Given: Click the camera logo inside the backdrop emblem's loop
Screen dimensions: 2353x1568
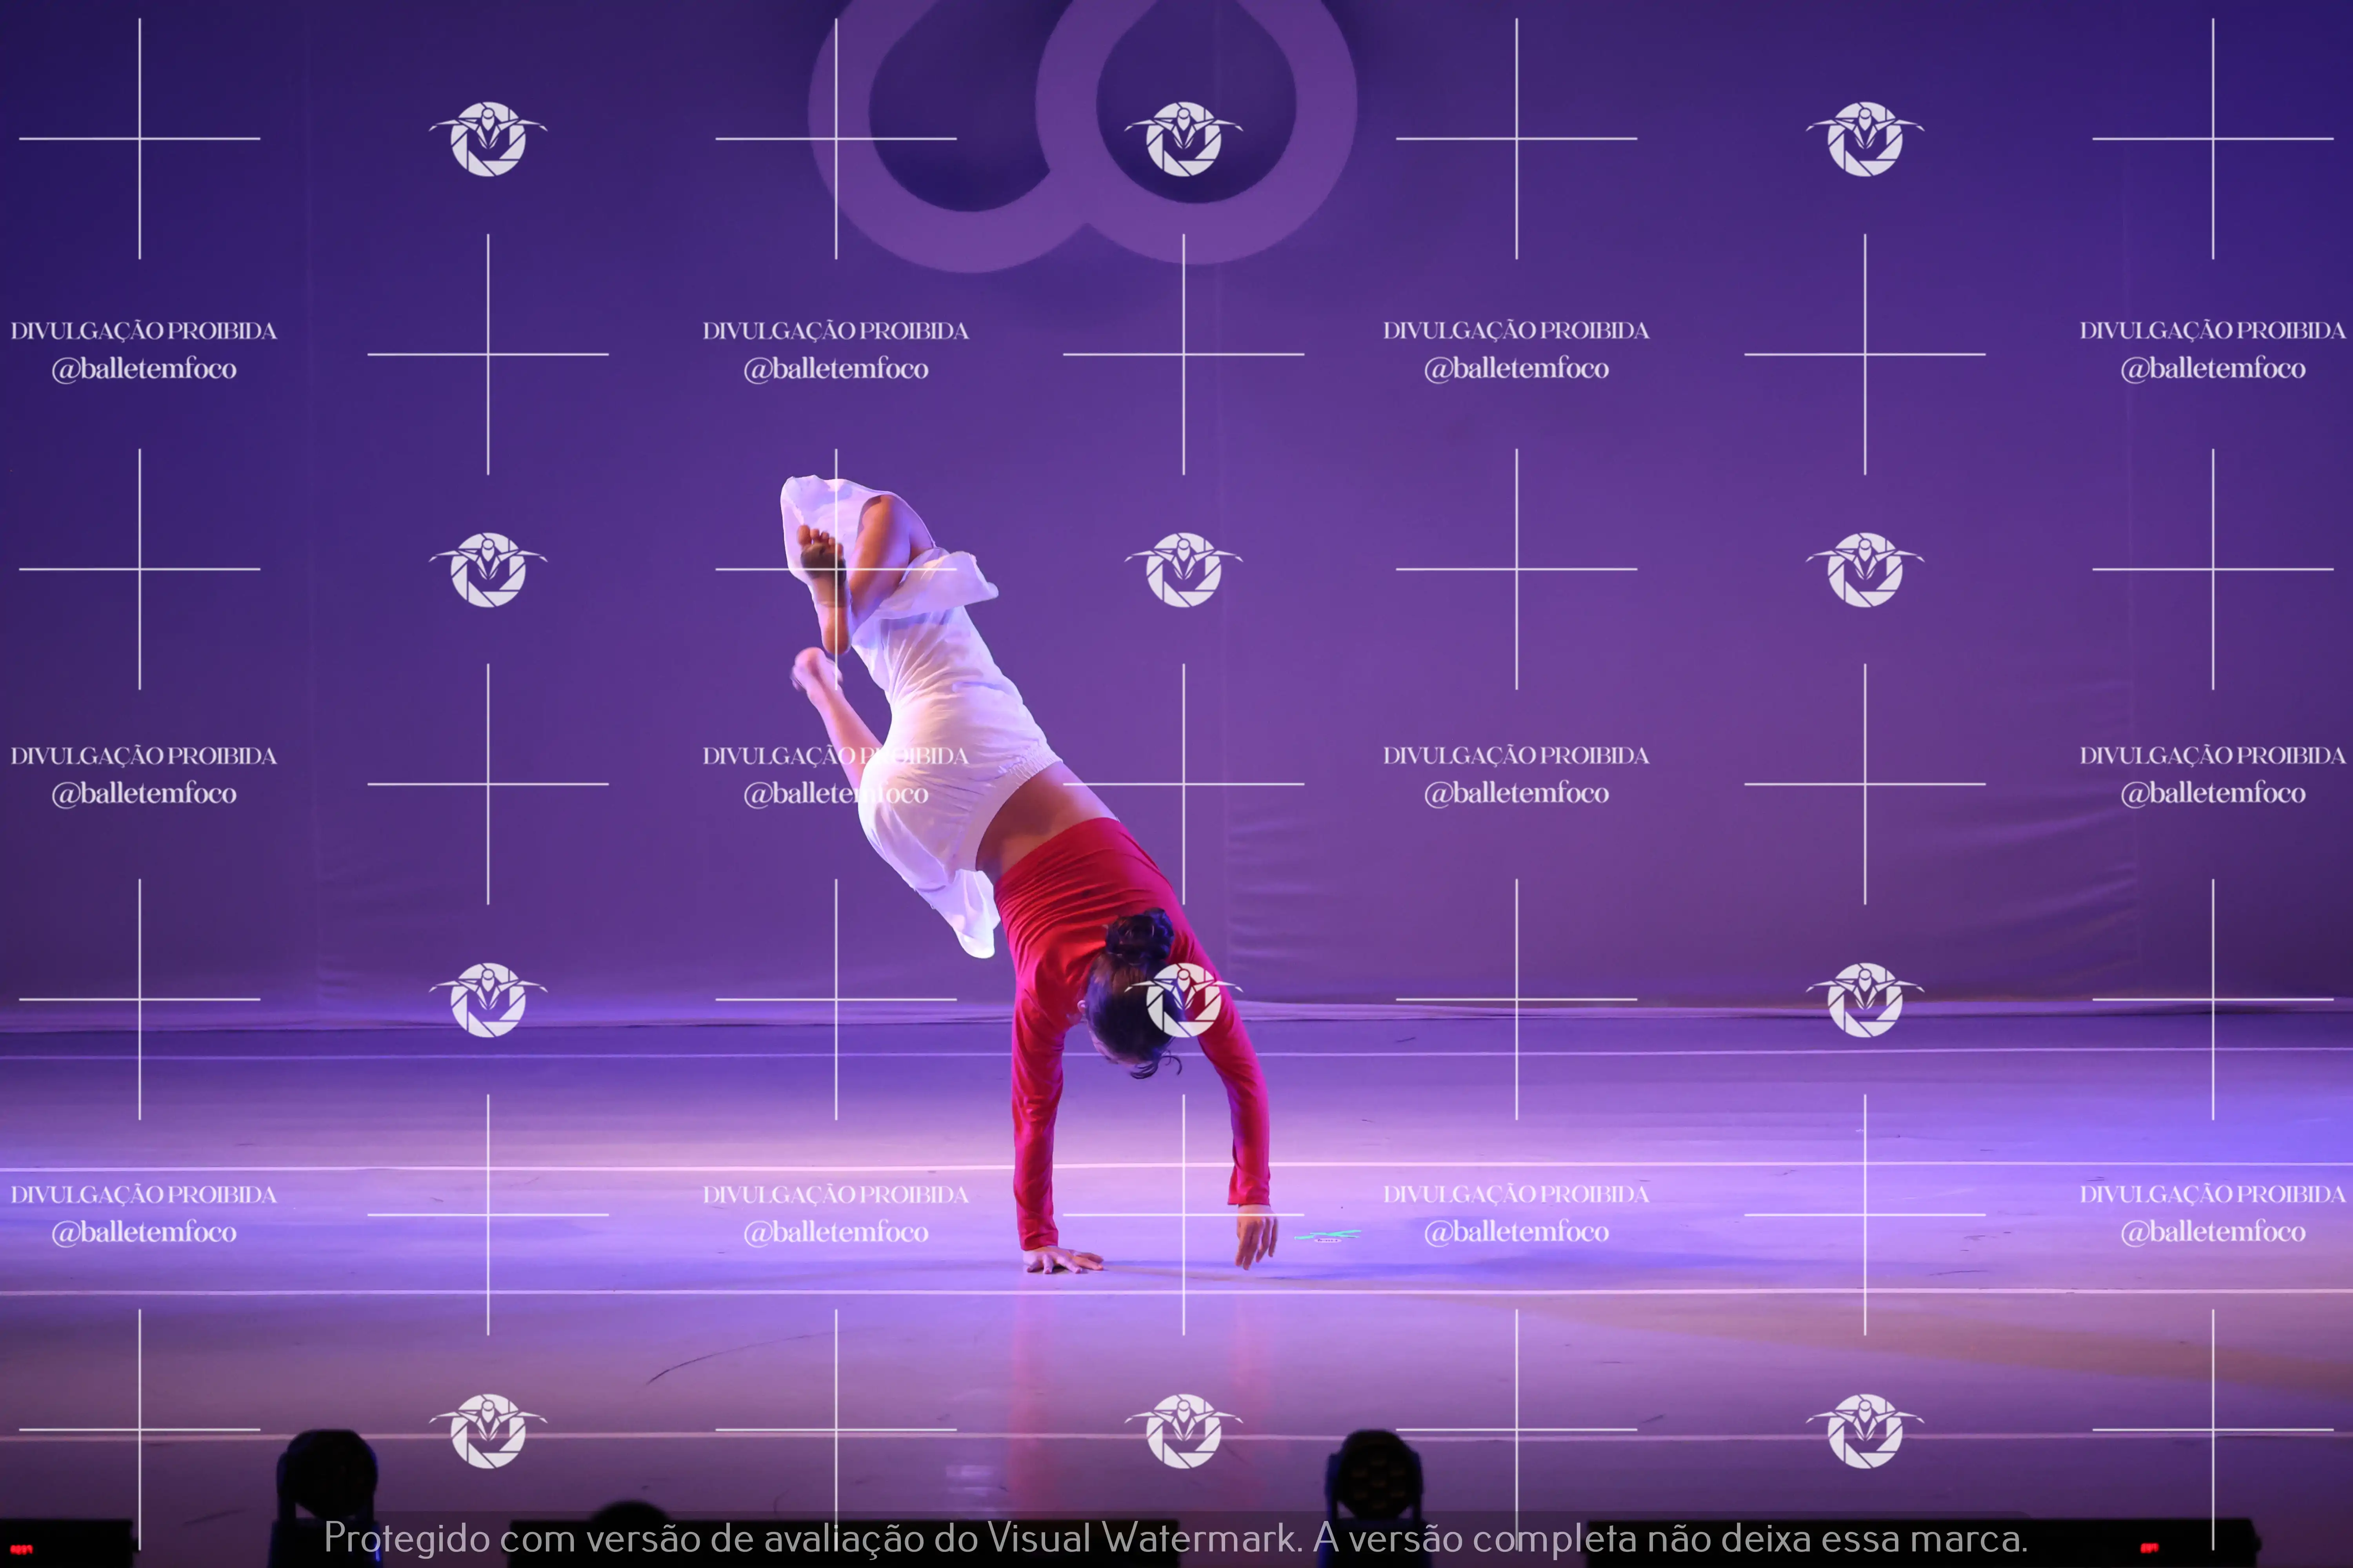Looking at the screenshot, I should 1184,139.
